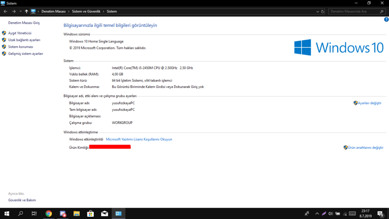Open Sistem ve Güvenlik breadcrumb

pos(86,11)
